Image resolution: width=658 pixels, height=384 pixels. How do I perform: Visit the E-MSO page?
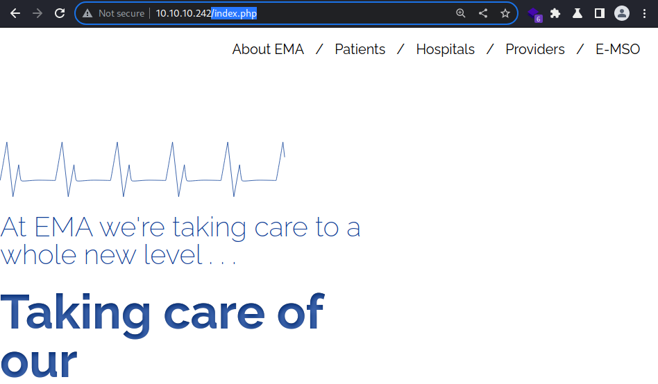click(618, 49)
